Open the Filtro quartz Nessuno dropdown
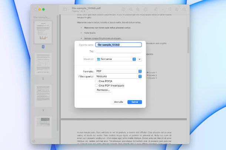226x150 pixels. (119, 76)
